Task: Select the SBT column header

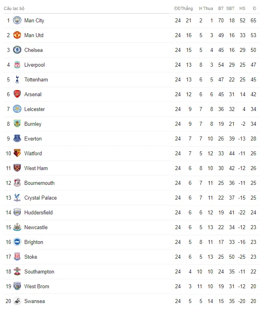Action: [230, 8]
